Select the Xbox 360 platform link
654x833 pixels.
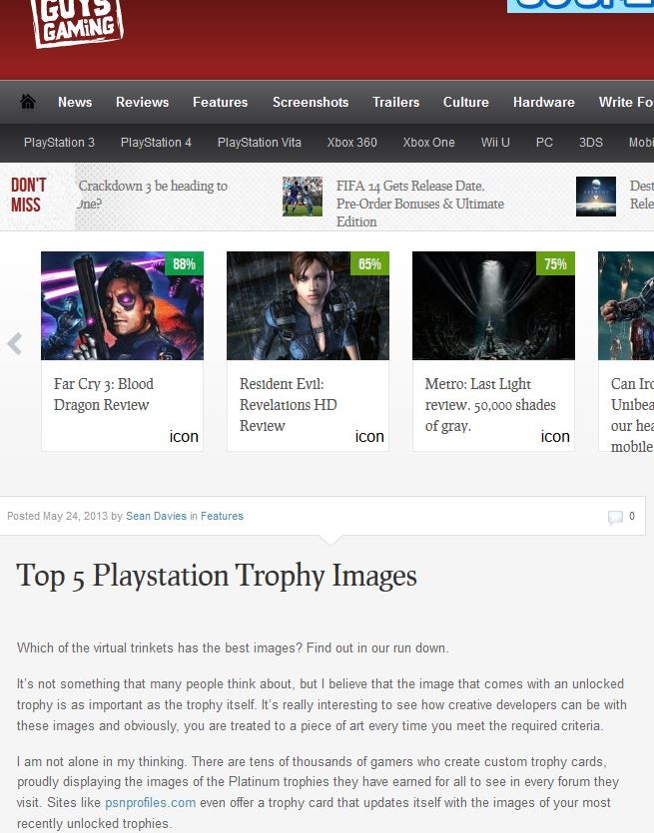tap(352, 143)
